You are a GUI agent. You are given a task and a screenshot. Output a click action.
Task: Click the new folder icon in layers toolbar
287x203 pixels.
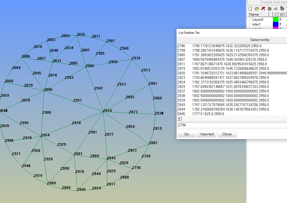[257, 9]
